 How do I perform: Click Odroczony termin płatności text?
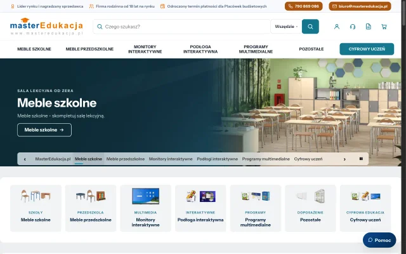point(217,6)
